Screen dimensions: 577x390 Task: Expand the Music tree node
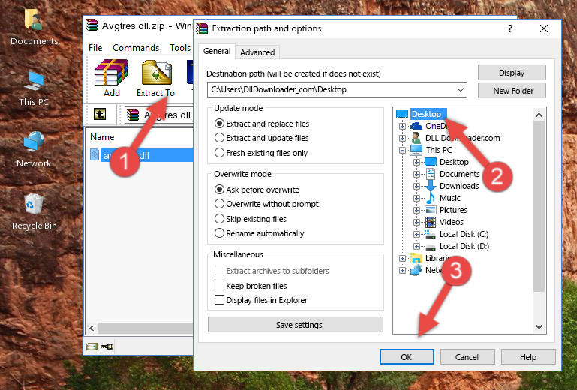(416, 198)
